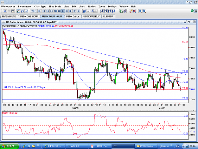
Task: Click the RSI(1) 14=37.32 study label
Action: 10,113
